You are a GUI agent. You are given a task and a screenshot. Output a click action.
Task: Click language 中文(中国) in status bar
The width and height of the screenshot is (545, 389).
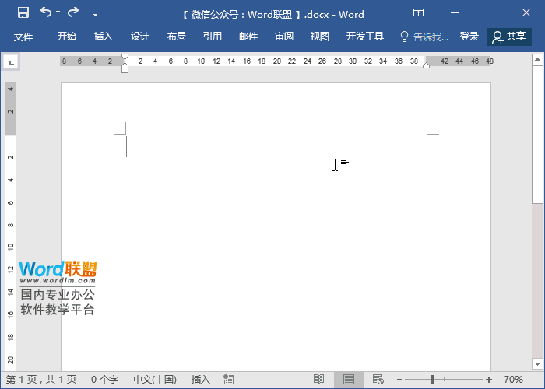pyautogui.click(x=155, y=380)
